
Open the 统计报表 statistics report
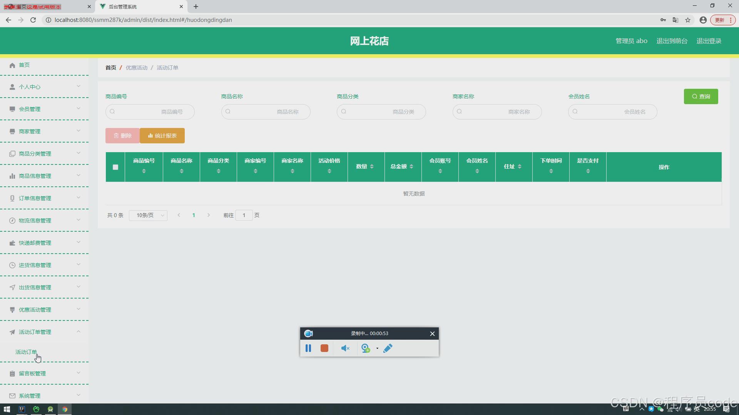(x=162, y=136)
